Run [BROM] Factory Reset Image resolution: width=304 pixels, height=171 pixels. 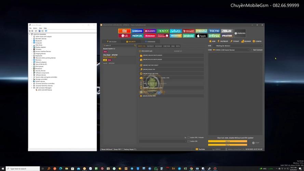171,65
